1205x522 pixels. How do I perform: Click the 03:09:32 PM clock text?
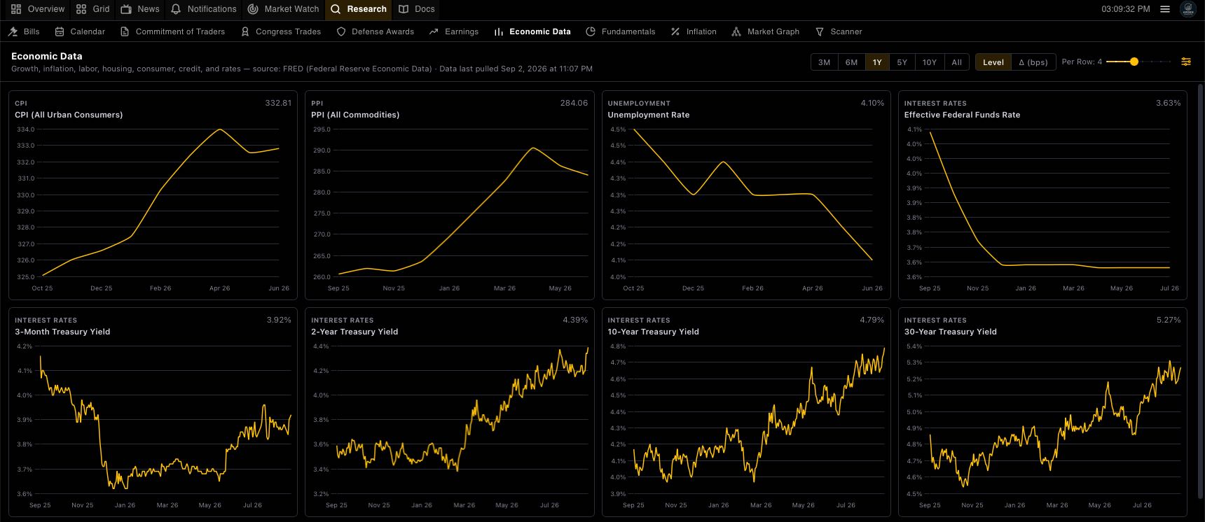[x=1126, y=9]
